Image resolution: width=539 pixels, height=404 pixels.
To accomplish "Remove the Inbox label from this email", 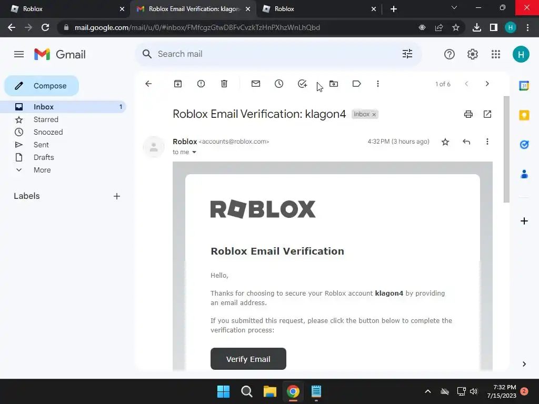I will pos(374,114).
